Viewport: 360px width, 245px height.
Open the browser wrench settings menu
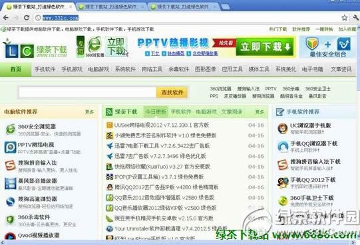[x=356, y=18]
